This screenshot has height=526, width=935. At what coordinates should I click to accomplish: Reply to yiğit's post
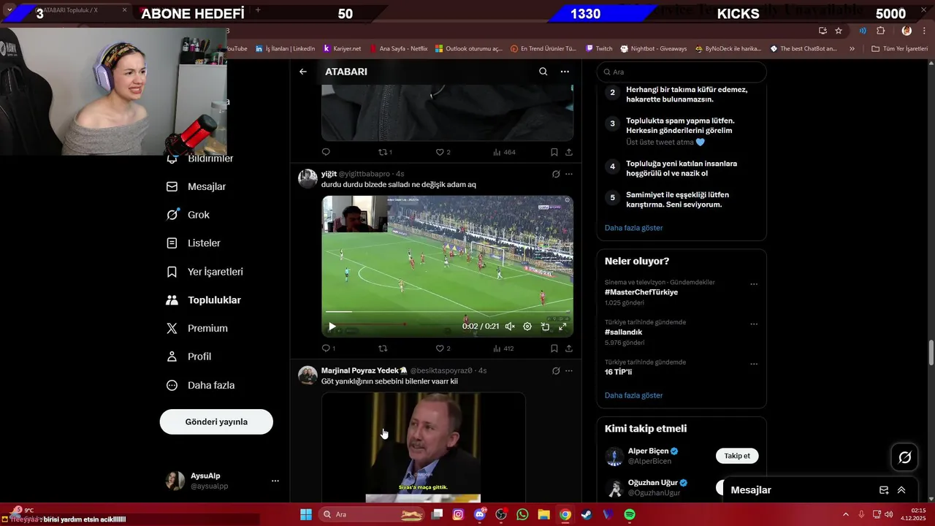coord(326,348)
